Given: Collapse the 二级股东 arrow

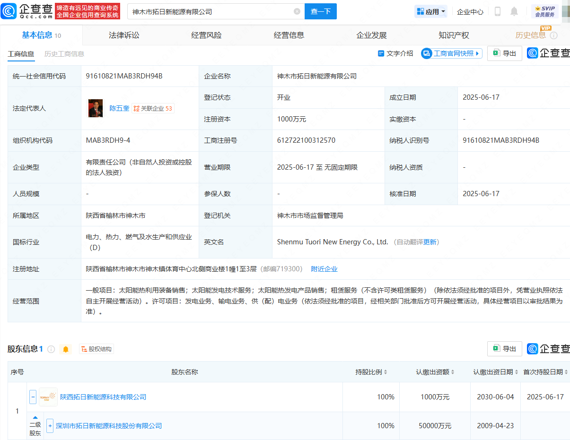Looking at the screenshot, I should tap(35, 417).
